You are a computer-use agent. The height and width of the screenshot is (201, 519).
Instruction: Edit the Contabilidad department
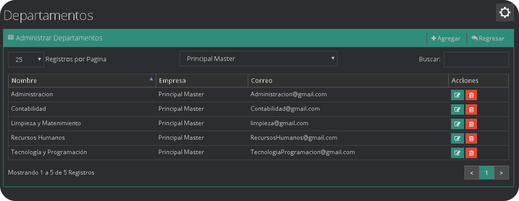point(457,109)
